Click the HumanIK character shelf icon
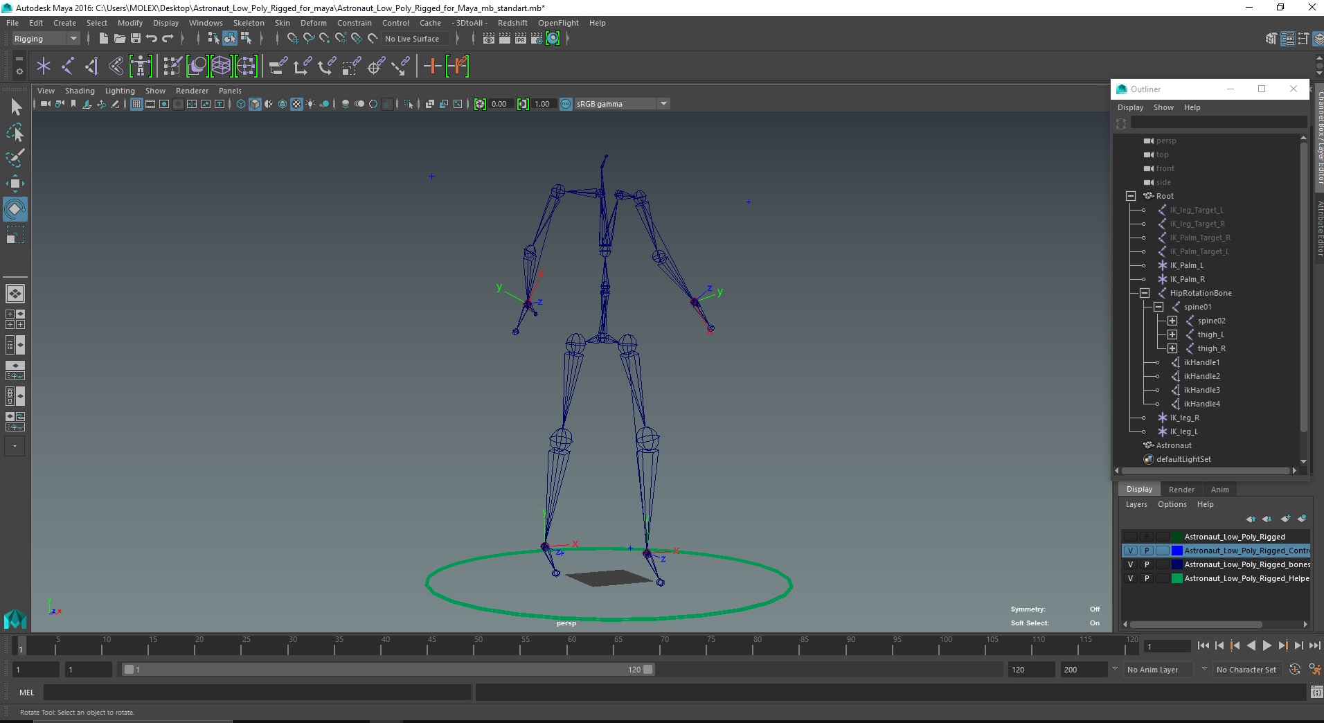 [x=141, y=66]
